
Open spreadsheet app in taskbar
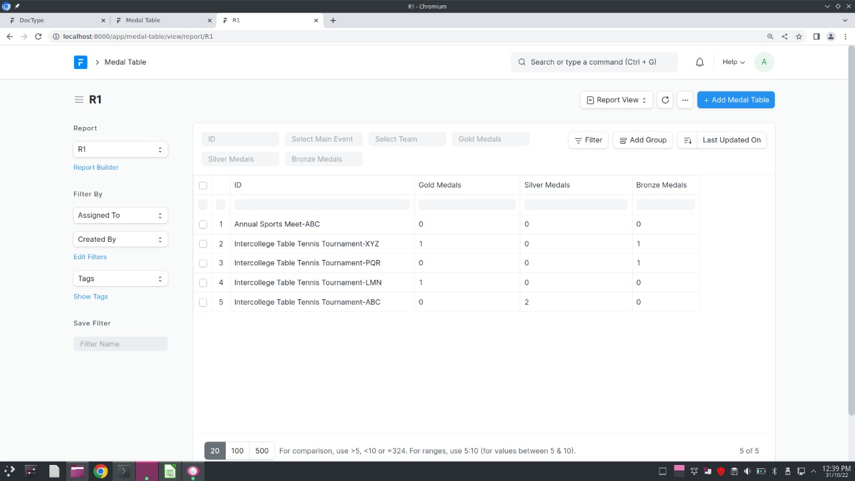click(170, 471)
